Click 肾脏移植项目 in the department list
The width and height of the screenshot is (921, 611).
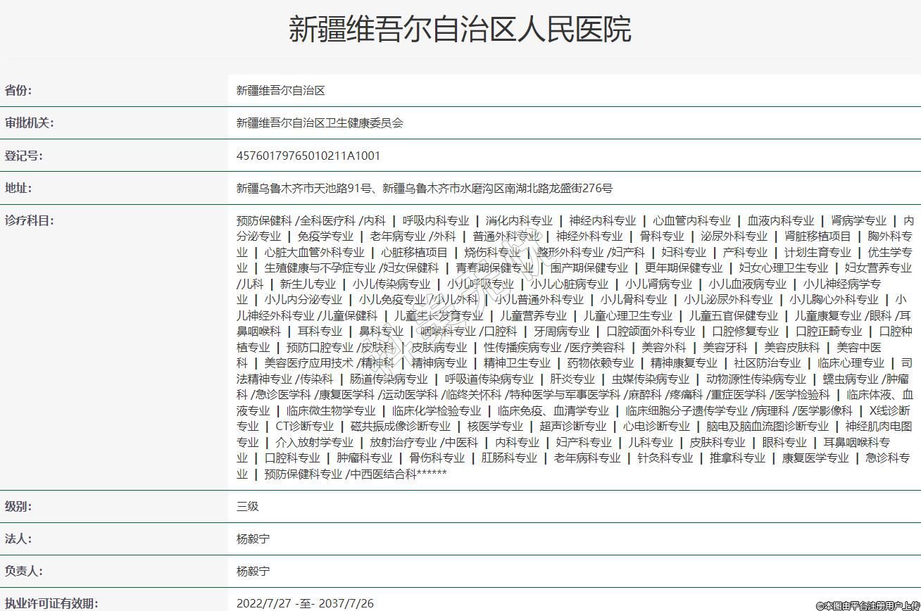tap(817, 236)
